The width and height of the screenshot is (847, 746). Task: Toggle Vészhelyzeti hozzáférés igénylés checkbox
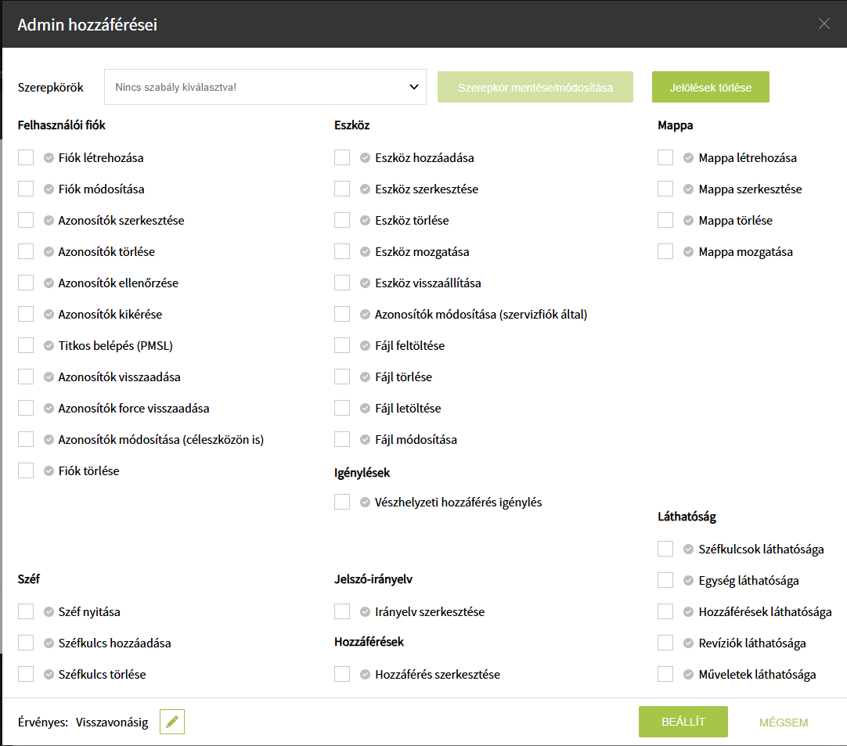(x=342, y=502)
